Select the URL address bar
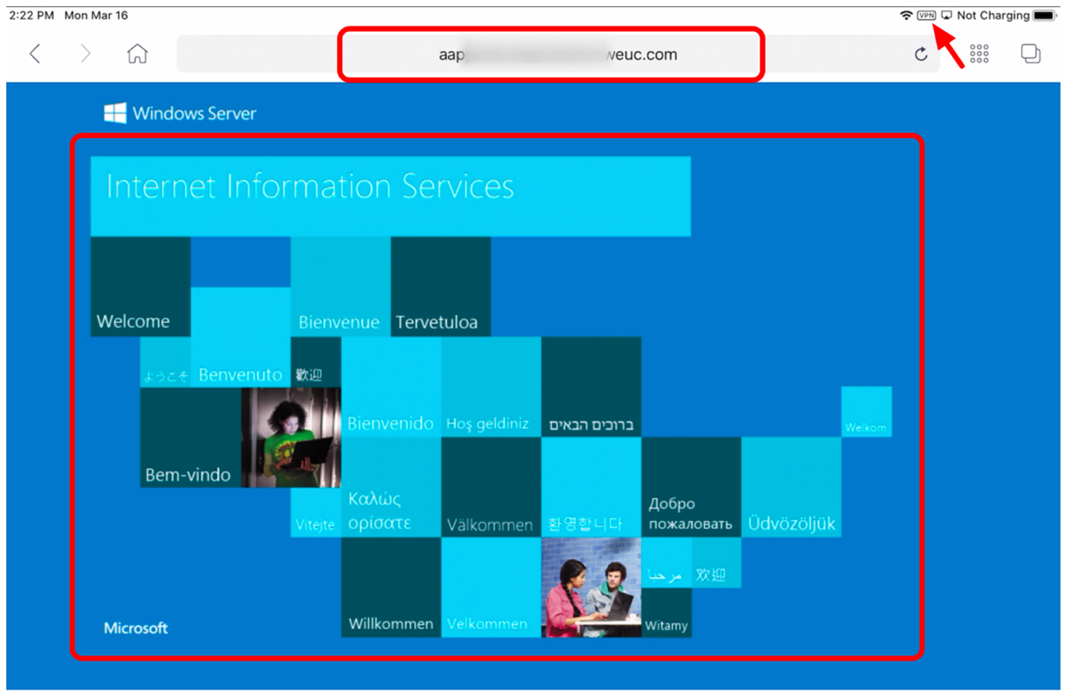Viewport: 1068px width, 698px height. tap(551, 54)
